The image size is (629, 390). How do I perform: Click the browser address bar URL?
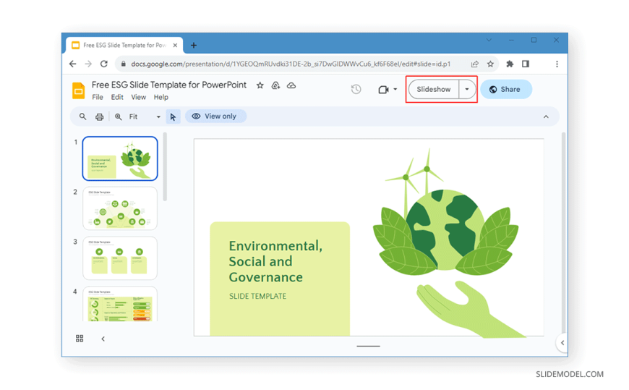click(291, 64)
